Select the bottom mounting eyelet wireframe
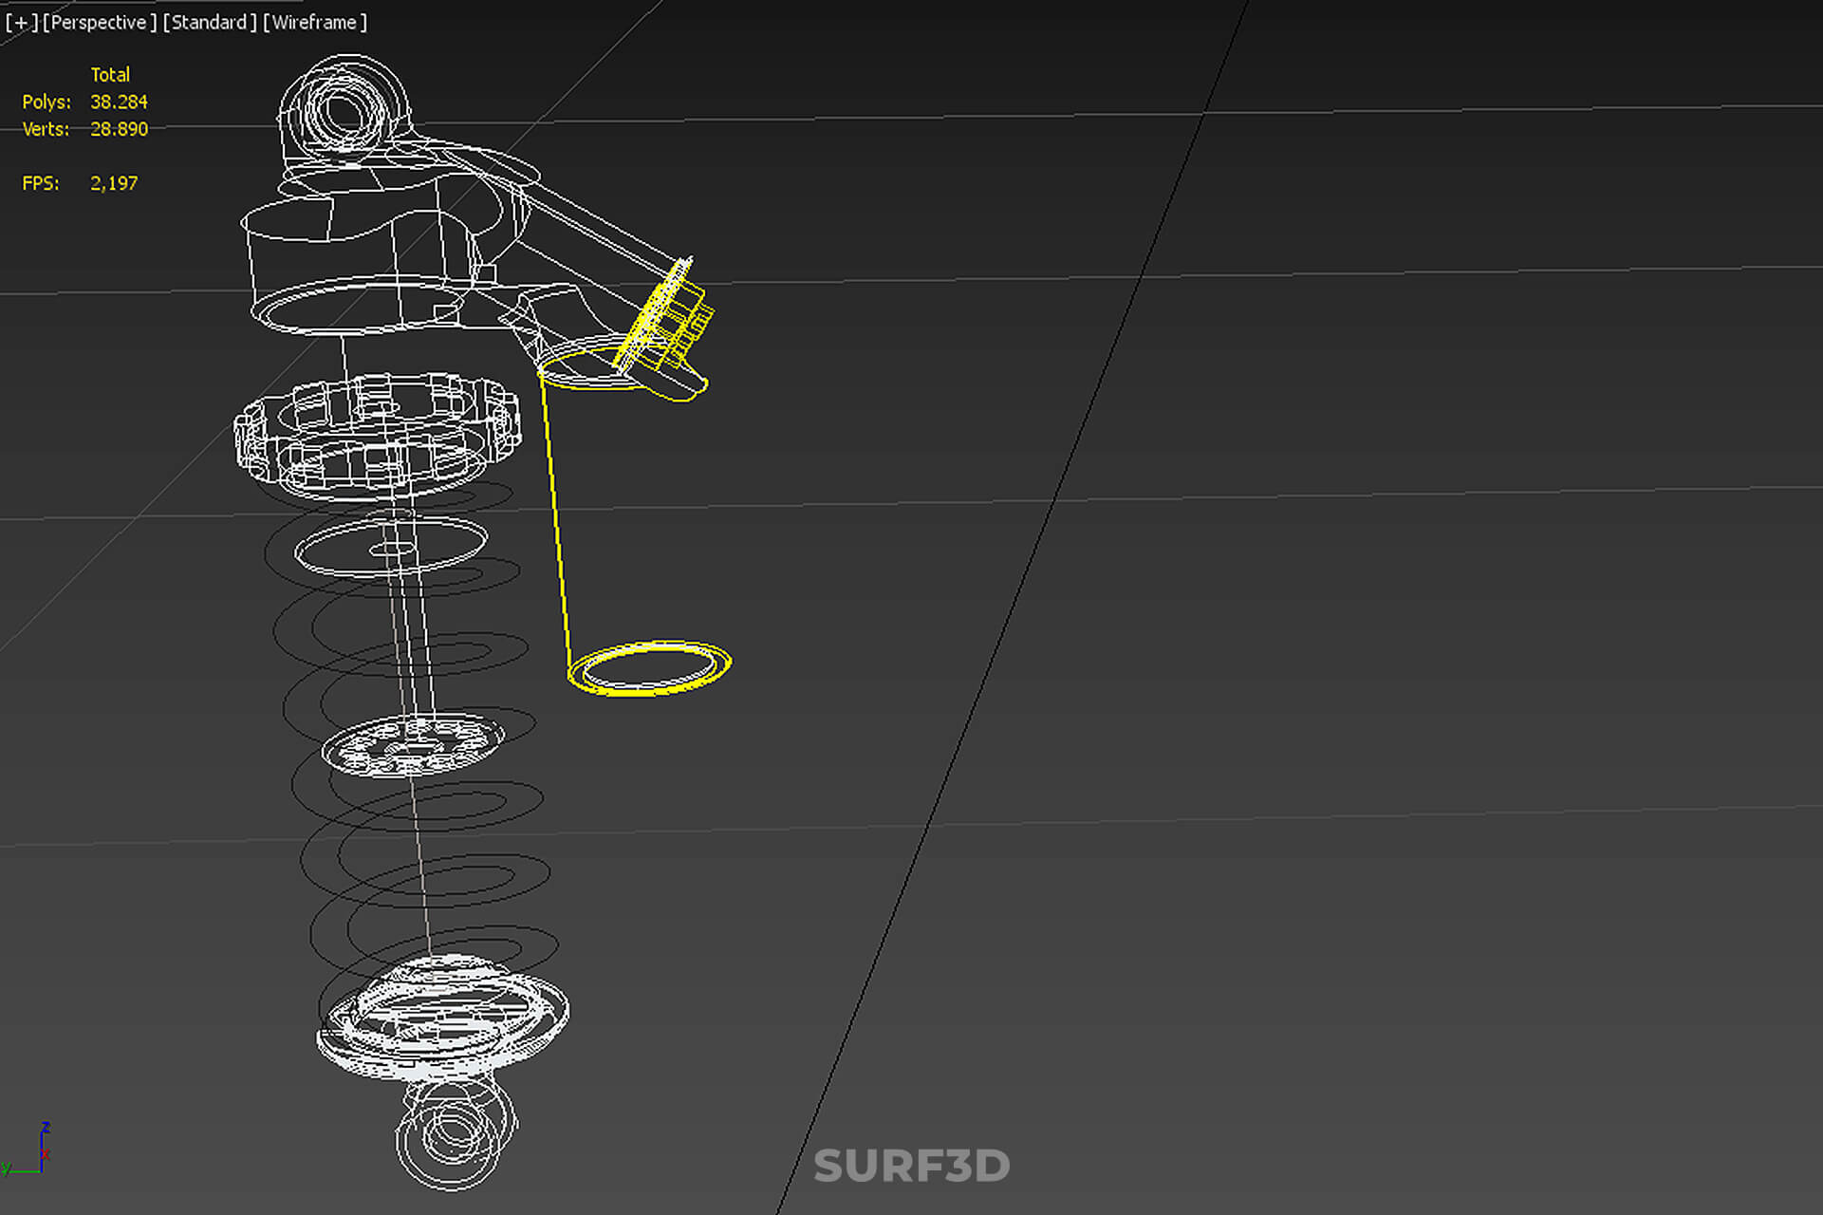1823x1215 pixels. click(x=456, y=1134)
